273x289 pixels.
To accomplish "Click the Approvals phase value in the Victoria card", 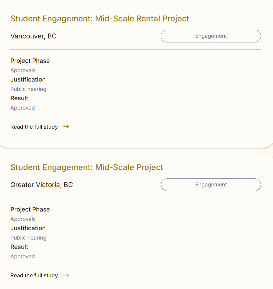I will pyautogui.click(x=23, y=219).
